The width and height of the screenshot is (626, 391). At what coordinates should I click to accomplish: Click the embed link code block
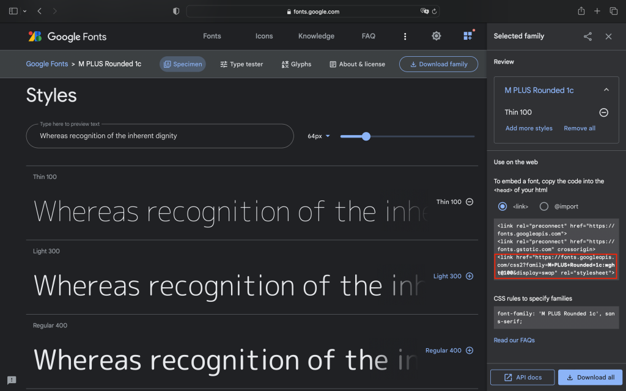tap(556, 249)
